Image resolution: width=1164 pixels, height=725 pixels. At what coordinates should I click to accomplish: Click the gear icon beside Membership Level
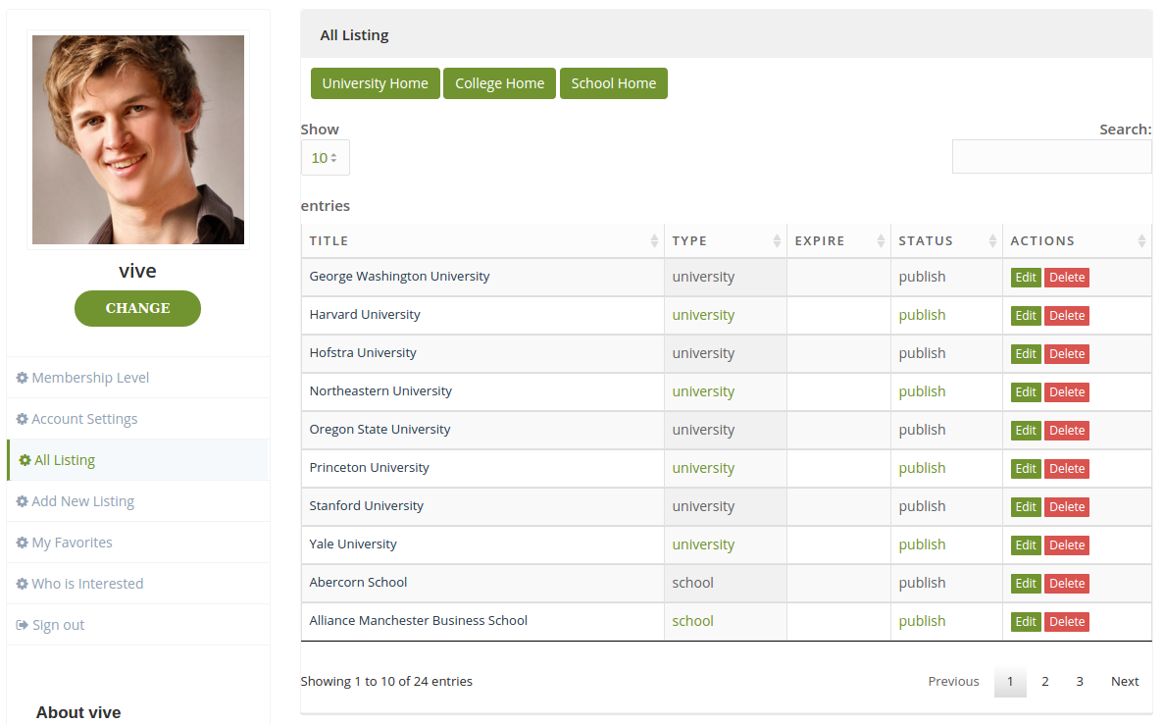[x=23, y=377]
